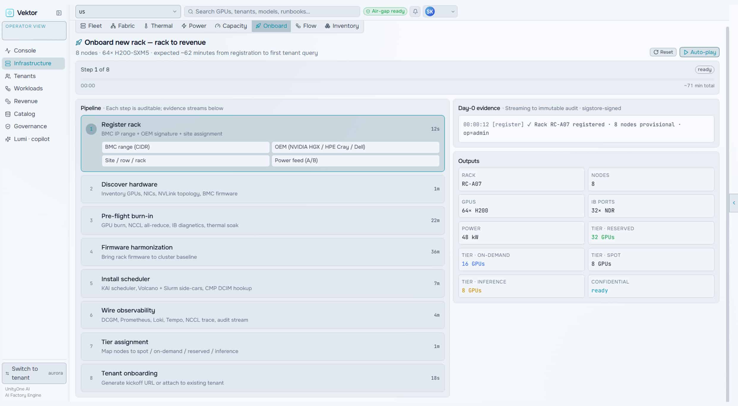
Task: Open the Governance page in the sidebar
Action: click(x=33, y=127)
